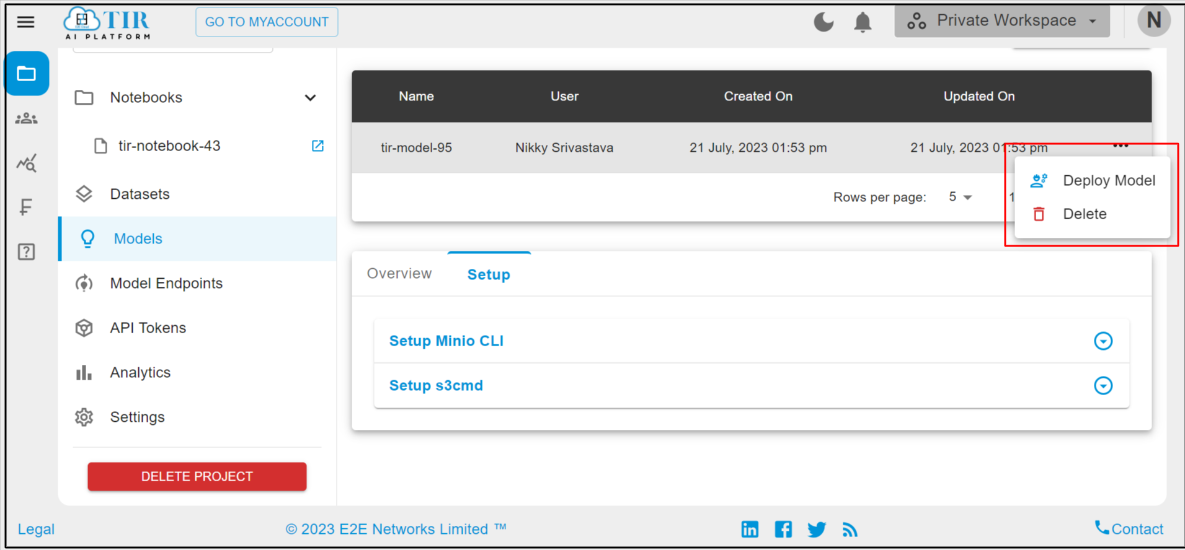Open the RSS feed icon in footer

tap(850, 530)
